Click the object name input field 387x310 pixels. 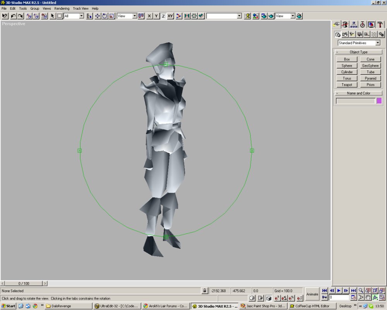356,101
